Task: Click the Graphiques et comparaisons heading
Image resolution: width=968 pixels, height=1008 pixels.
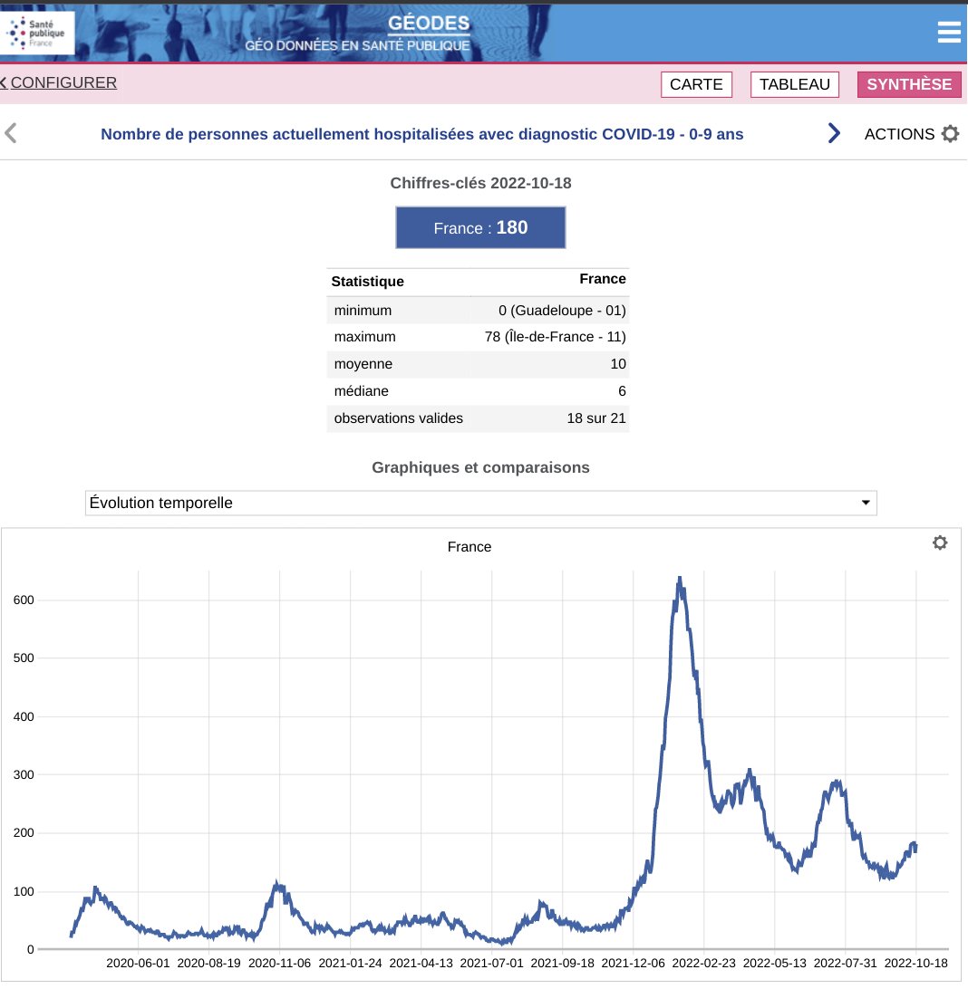Action: pyautogui.click(x=480, y=467)
